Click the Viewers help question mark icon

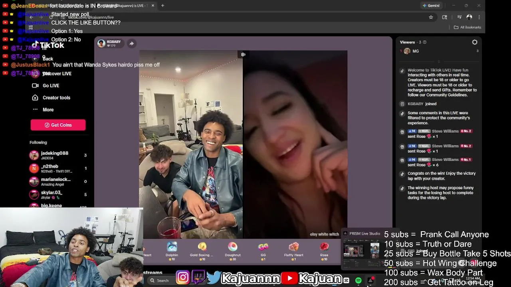tap(424, 42)
